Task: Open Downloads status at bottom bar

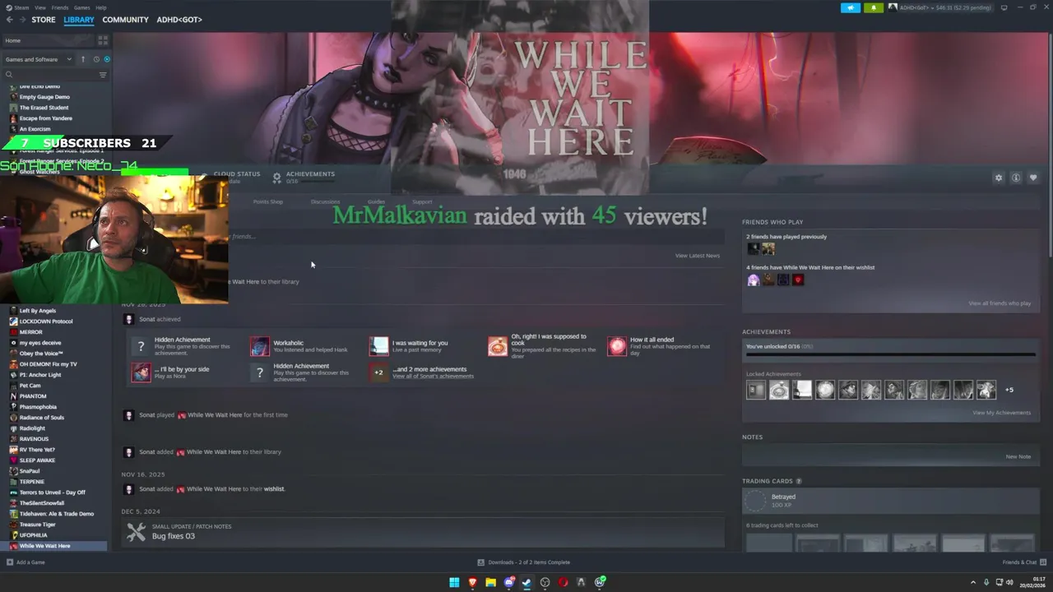Action: 524,562
